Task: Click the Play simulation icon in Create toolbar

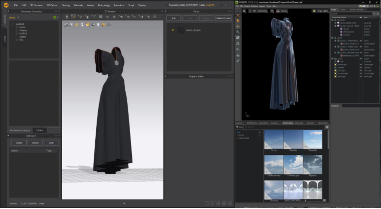Action: tap(238, 49)
